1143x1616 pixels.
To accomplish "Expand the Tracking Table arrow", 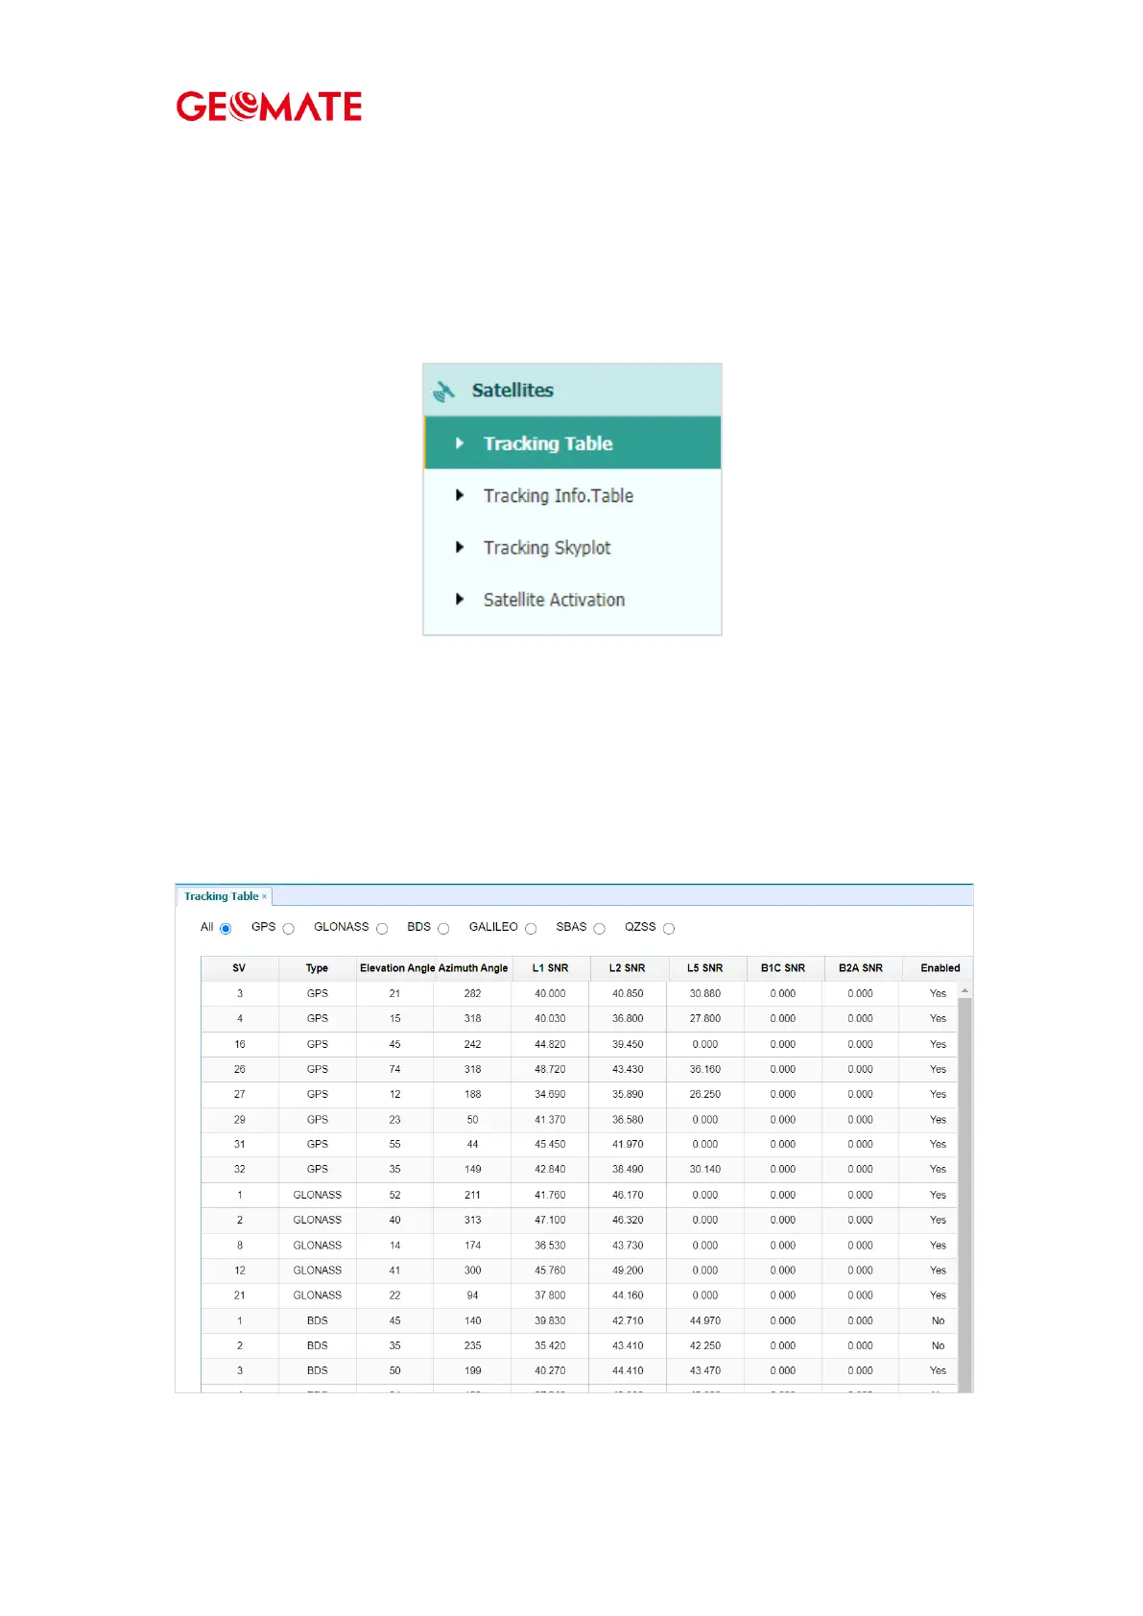I will click(x=460, y=443).
